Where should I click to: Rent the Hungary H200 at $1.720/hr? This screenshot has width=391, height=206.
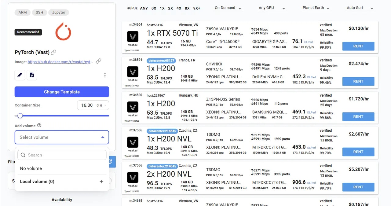(358, 116)
